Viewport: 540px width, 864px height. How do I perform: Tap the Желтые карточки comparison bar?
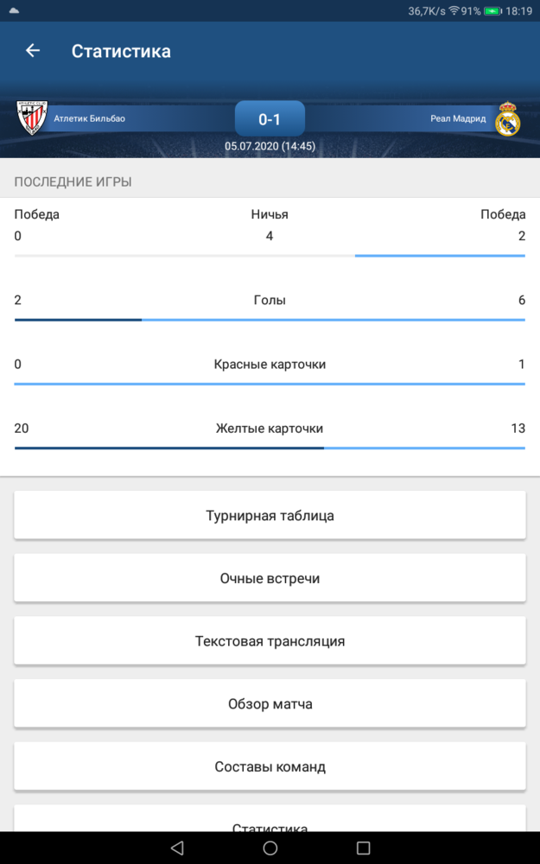(270, 448)
